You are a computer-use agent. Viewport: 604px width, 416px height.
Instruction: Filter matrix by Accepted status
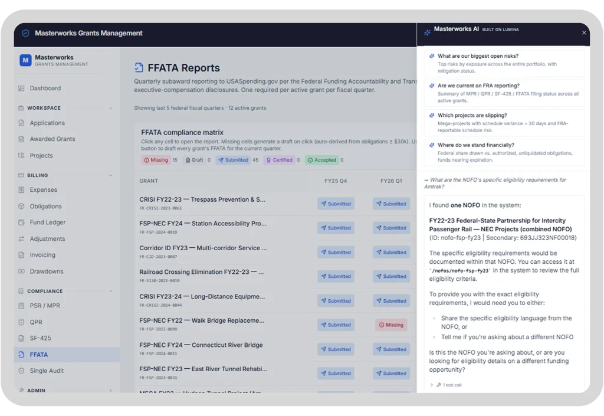(321, 160)
